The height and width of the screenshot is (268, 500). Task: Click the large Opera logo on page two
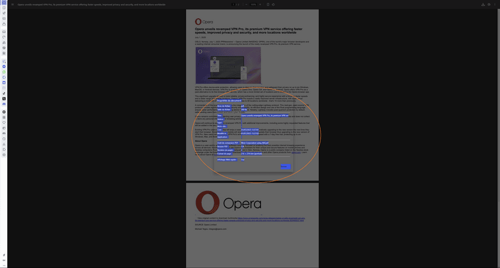coord(228,203)
